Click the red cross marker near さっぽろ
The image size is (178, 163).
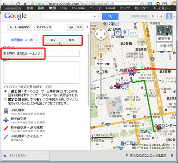[x=117, y=86]
